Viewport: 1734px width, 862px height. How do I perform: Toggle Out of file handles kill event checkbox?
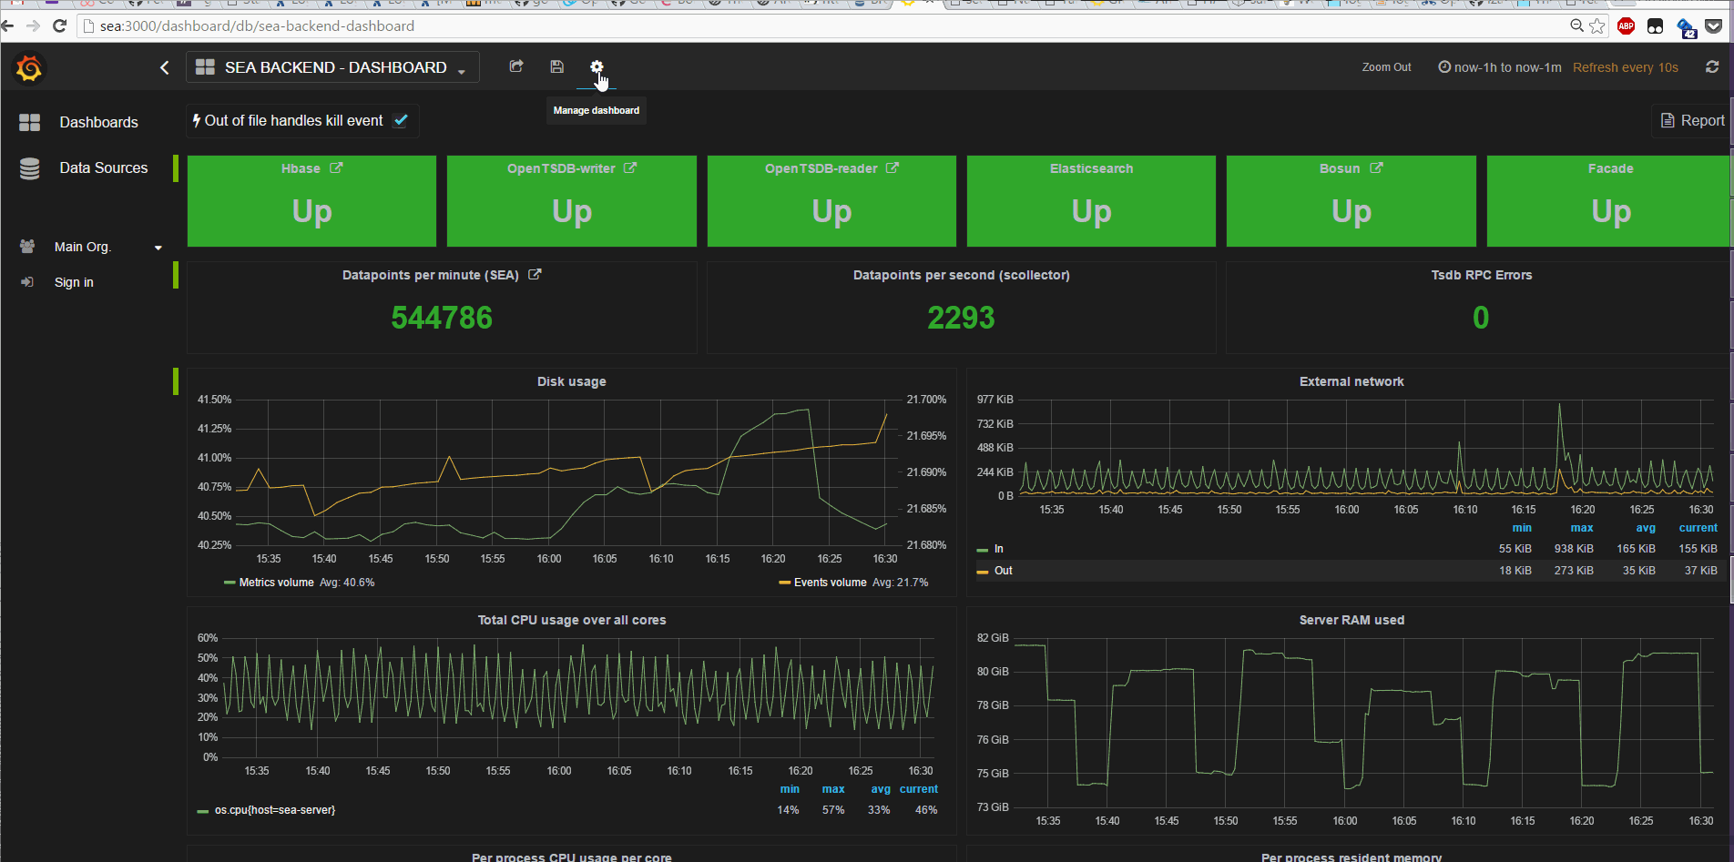click(401, 119)
